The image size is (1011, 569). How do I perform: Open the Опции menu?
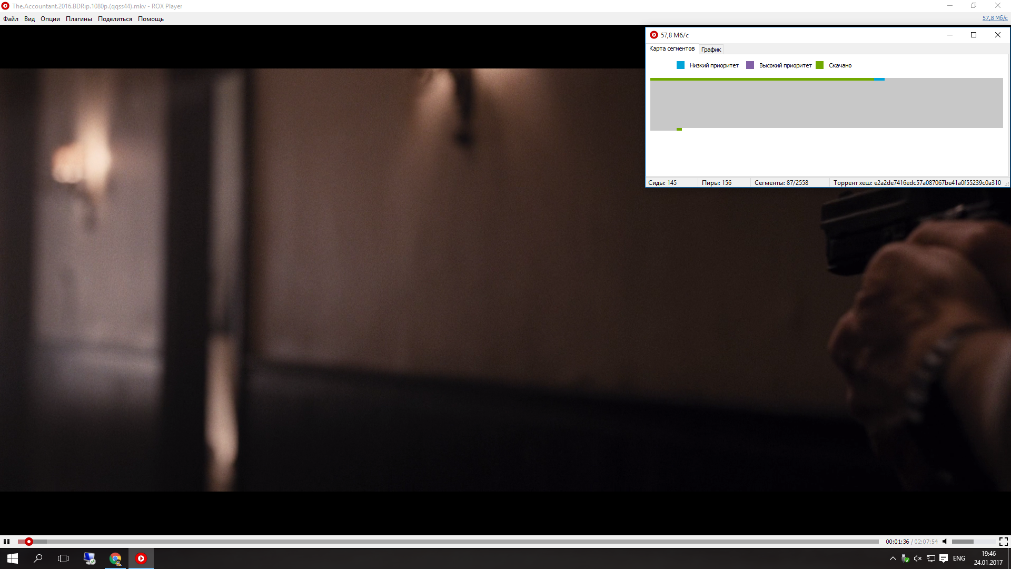[x=50, y=19]
